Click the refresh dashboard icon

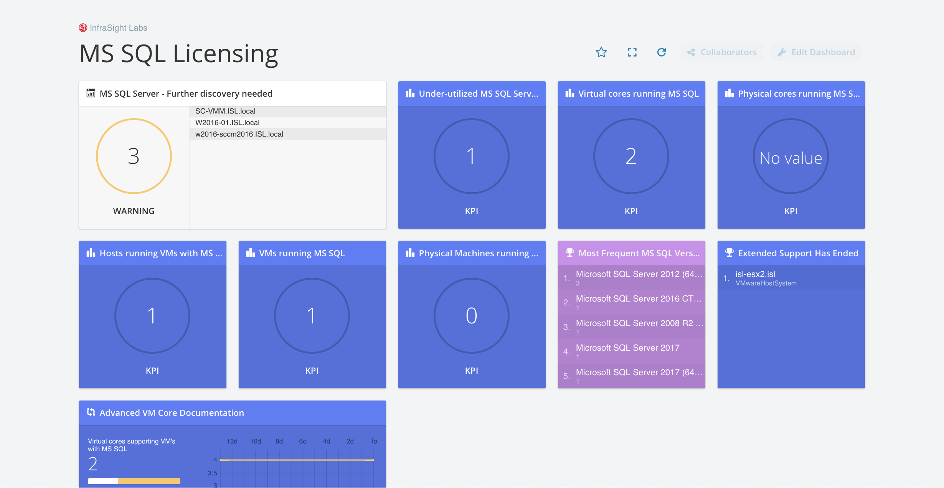662,52
